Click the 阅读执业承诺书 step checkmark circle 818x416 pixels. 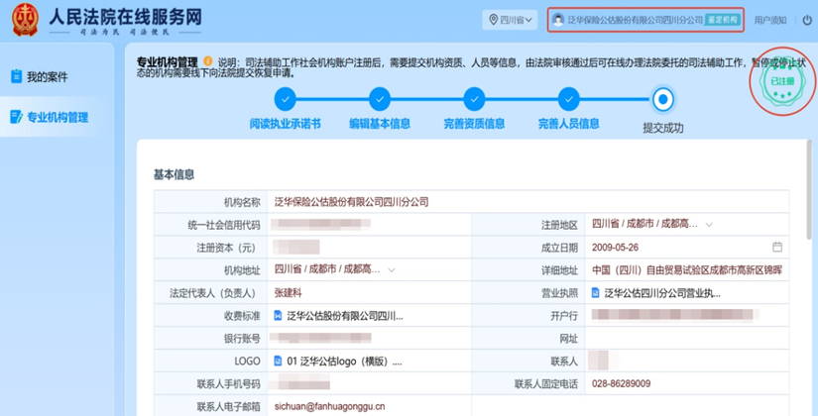click(x=285, y=99)
